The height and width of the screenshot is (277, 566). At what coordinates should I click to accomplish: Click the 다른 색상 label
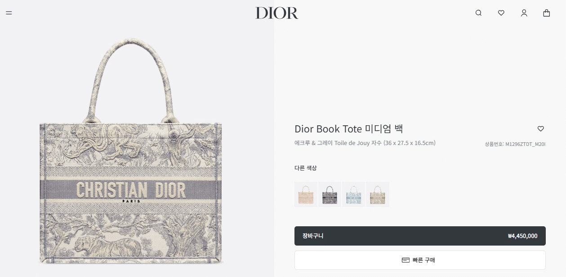click(306, 168)
